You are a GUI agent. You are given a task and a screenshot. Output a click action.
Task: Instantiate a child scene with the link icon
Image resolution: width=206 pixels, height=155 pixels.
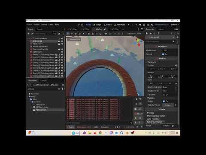pyautogui.click(x=33, y=34)
